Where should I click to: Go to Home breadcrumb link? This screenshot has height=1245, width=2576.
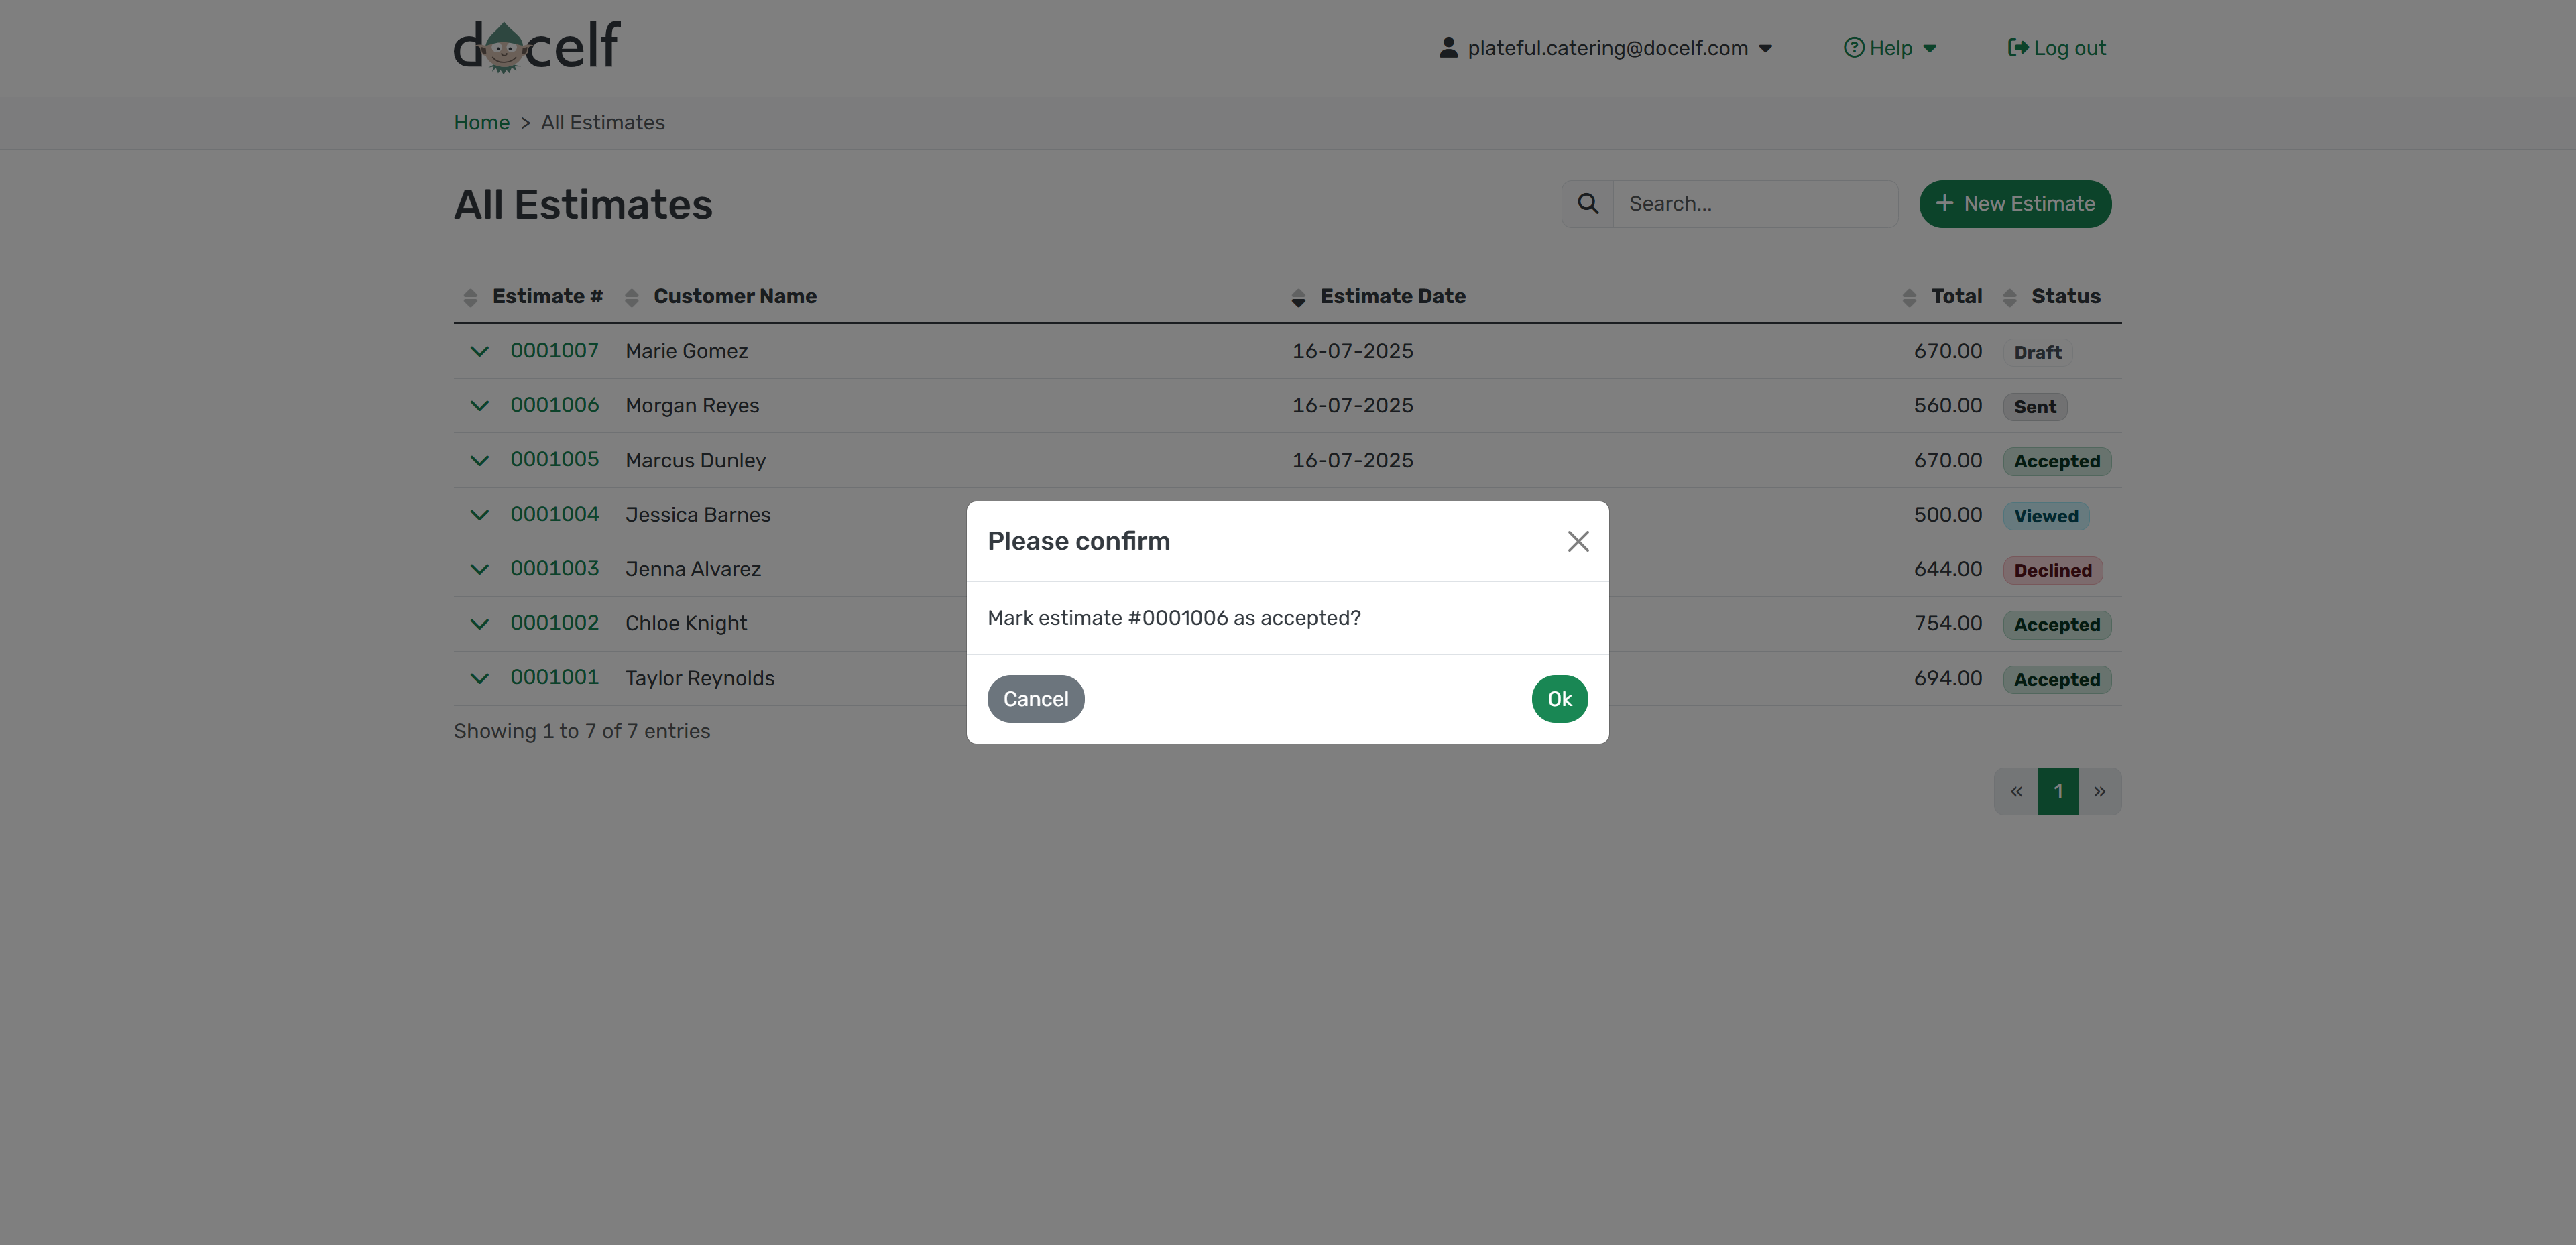[x=481, y=123]
